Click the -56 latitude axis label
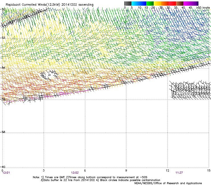Viewport: 211px width, 185px height. coord(3,99)
